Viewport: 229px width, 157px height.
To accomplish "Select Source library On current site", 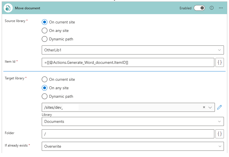I will coord(45,22).
